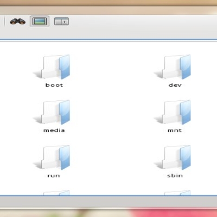This screenshot has width=217, height=217.
Task: Open the Find tool with binoculars icon
Action: [x=17, y=22]
